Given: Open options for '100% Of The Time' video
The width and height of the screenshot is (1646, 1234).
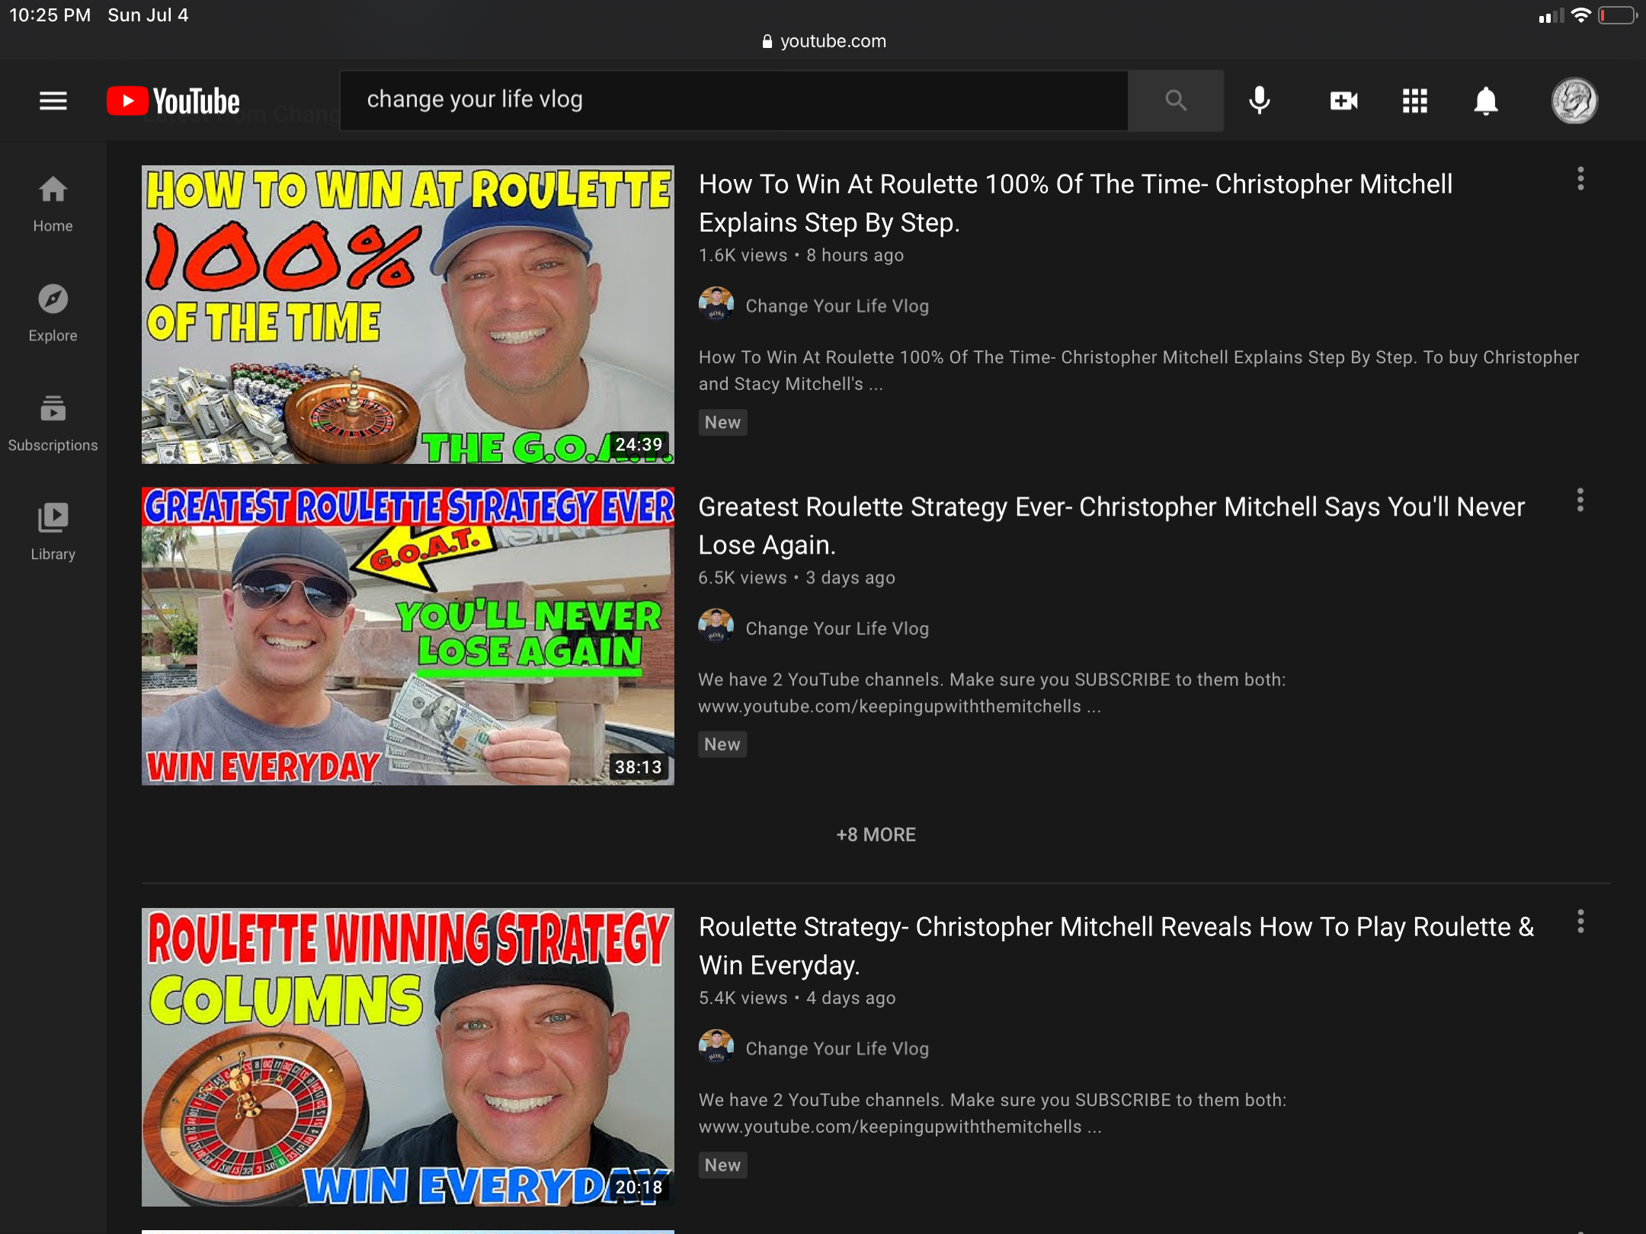Looking at the screenshot, I should (x=1580, y=179).
